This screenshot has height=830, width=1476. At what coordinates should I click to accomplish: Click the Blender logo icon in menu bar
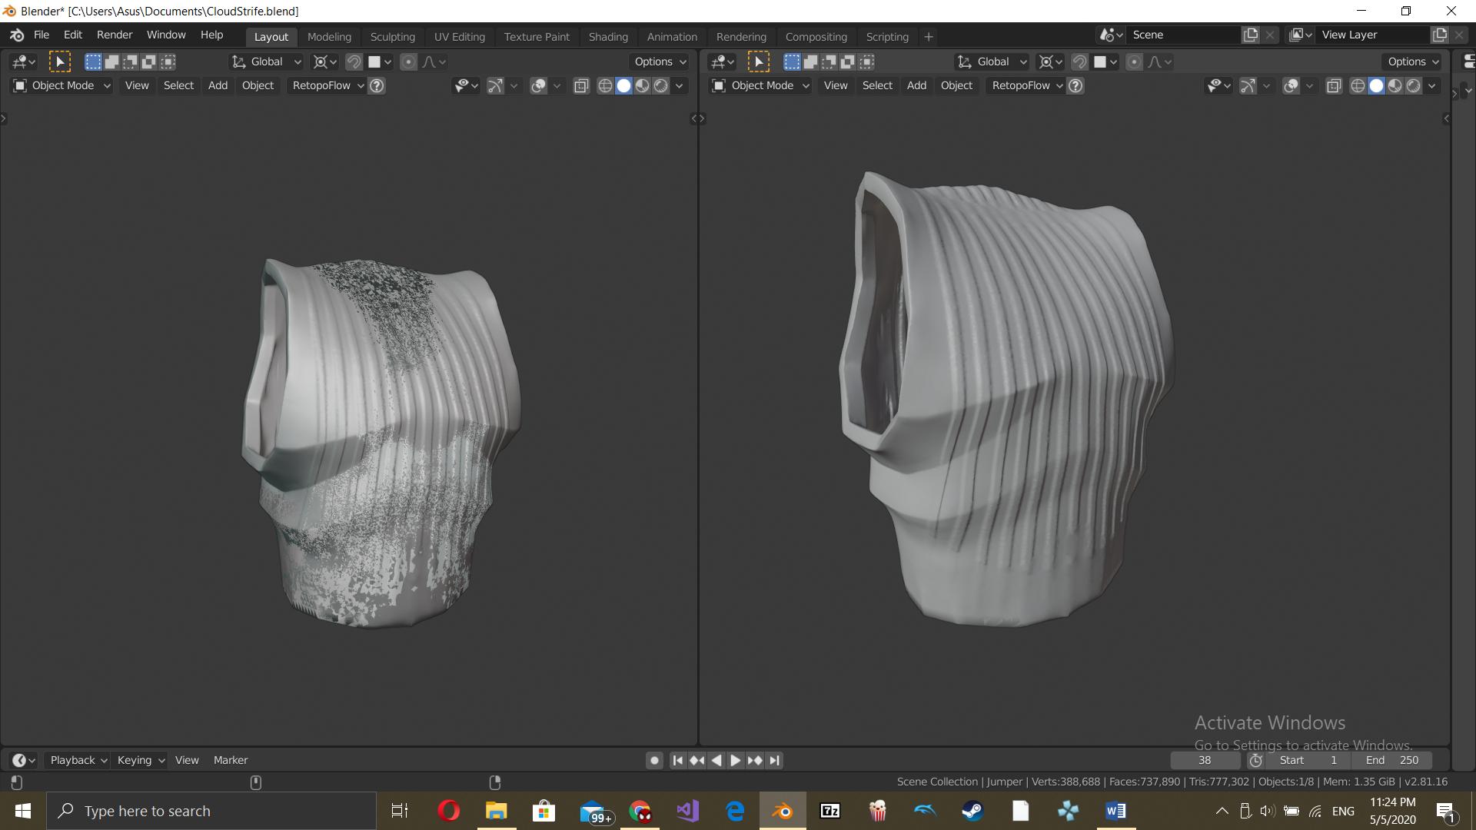tap(17, 35)
